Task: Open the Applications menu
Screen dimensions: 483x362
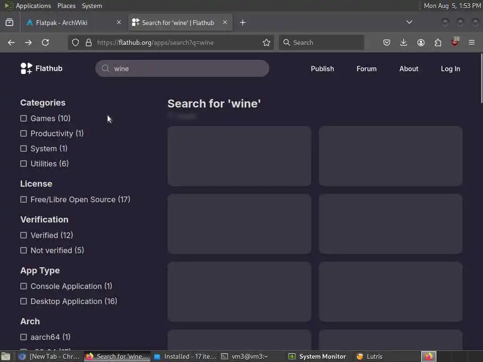Action: point(33,6)
